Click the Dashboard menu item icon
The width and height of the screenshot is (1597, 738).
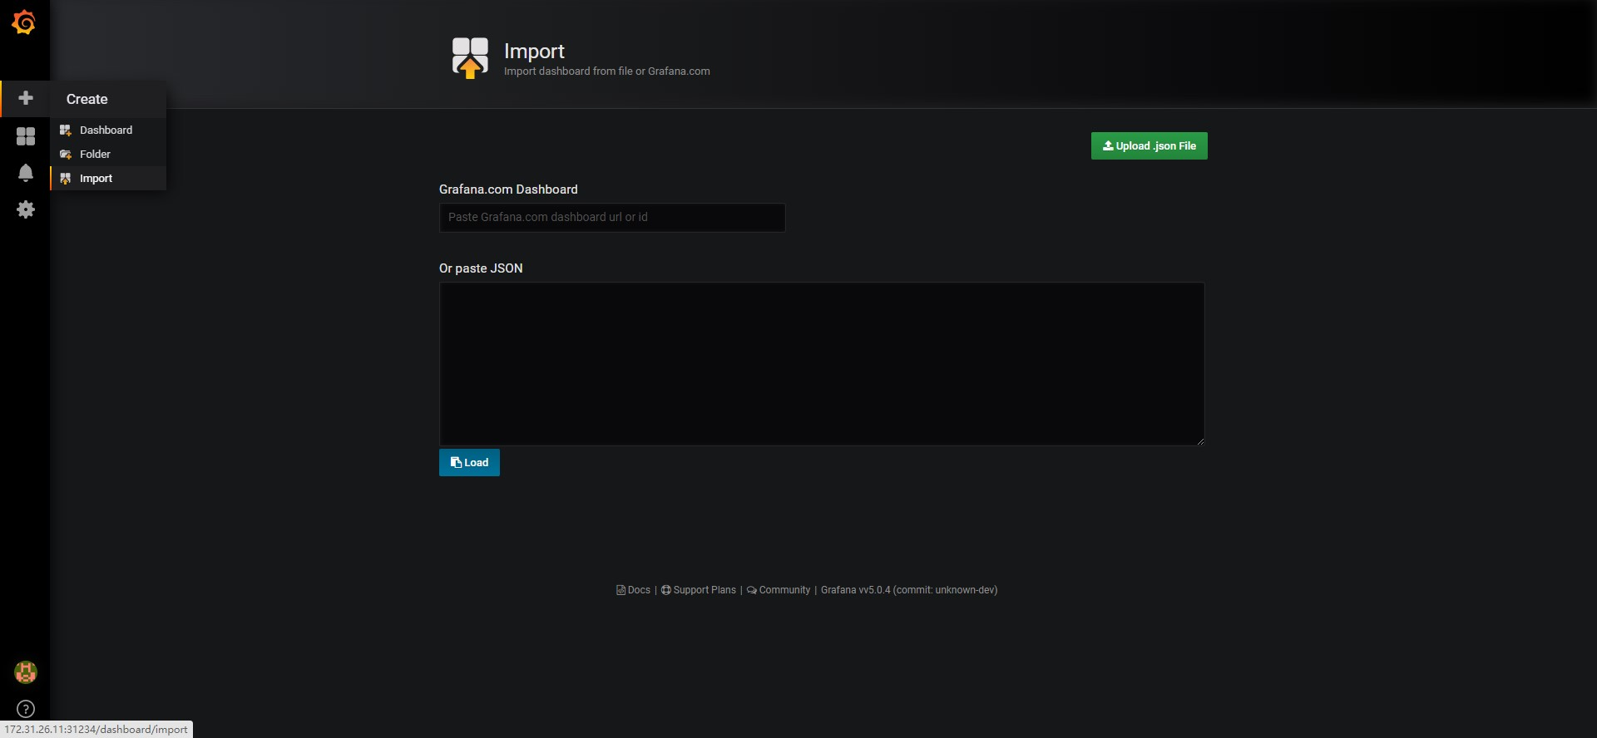point(66,130)
